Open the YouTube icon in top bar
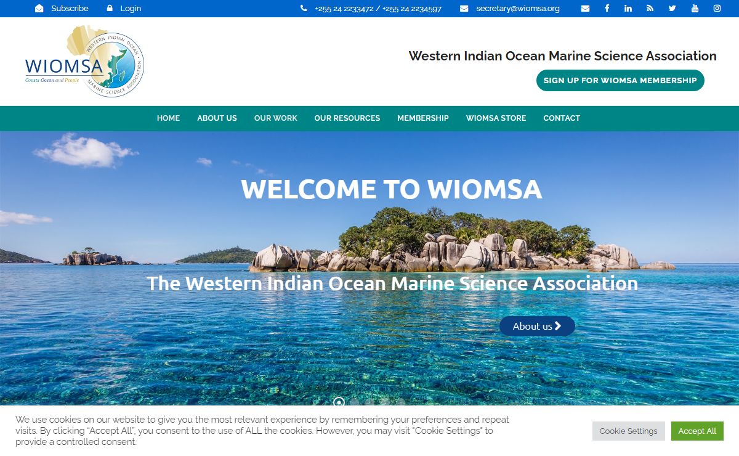 [x=695, y=9]
